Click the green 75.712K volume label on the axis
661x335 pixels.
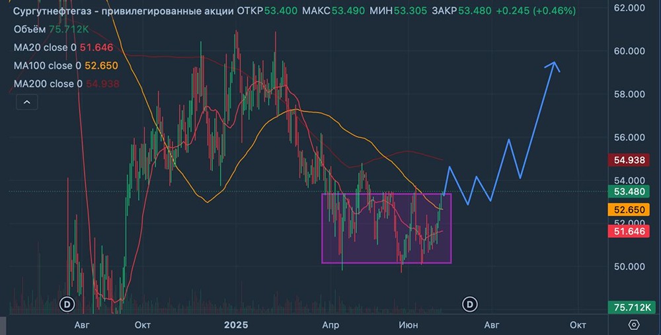click(x=631, y=308)
